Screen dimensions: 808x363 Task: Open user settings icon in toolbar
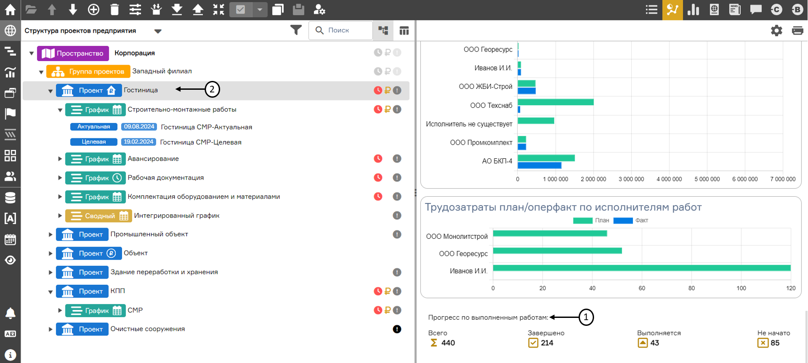319,9
